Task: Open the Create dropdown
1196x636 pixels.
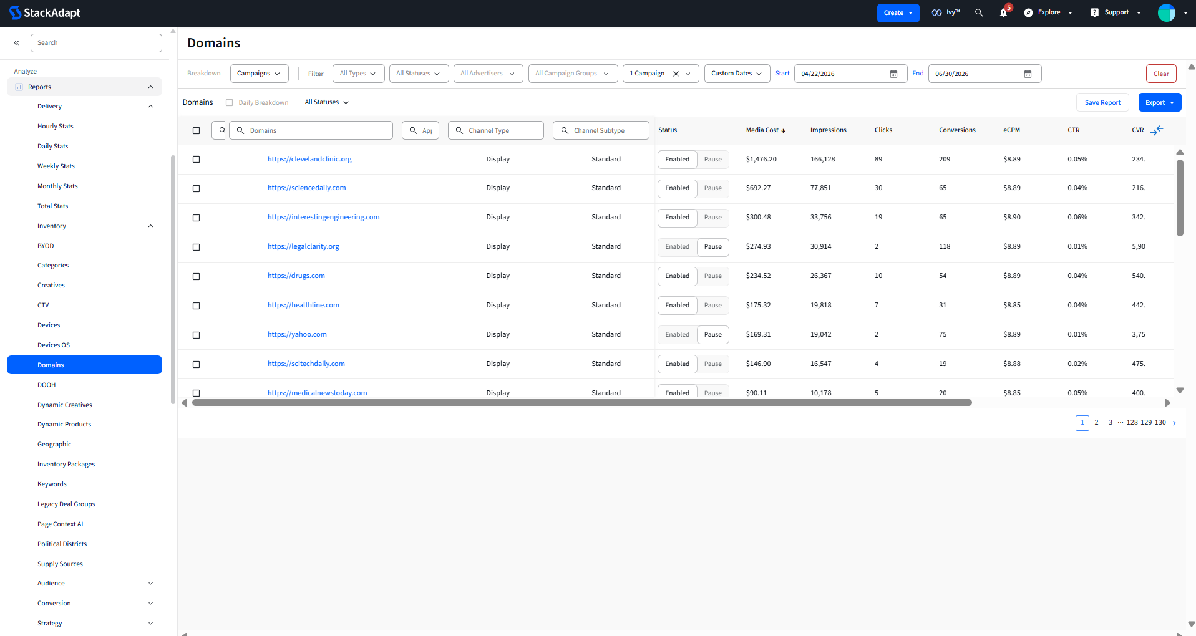Action: coord(898,13)
